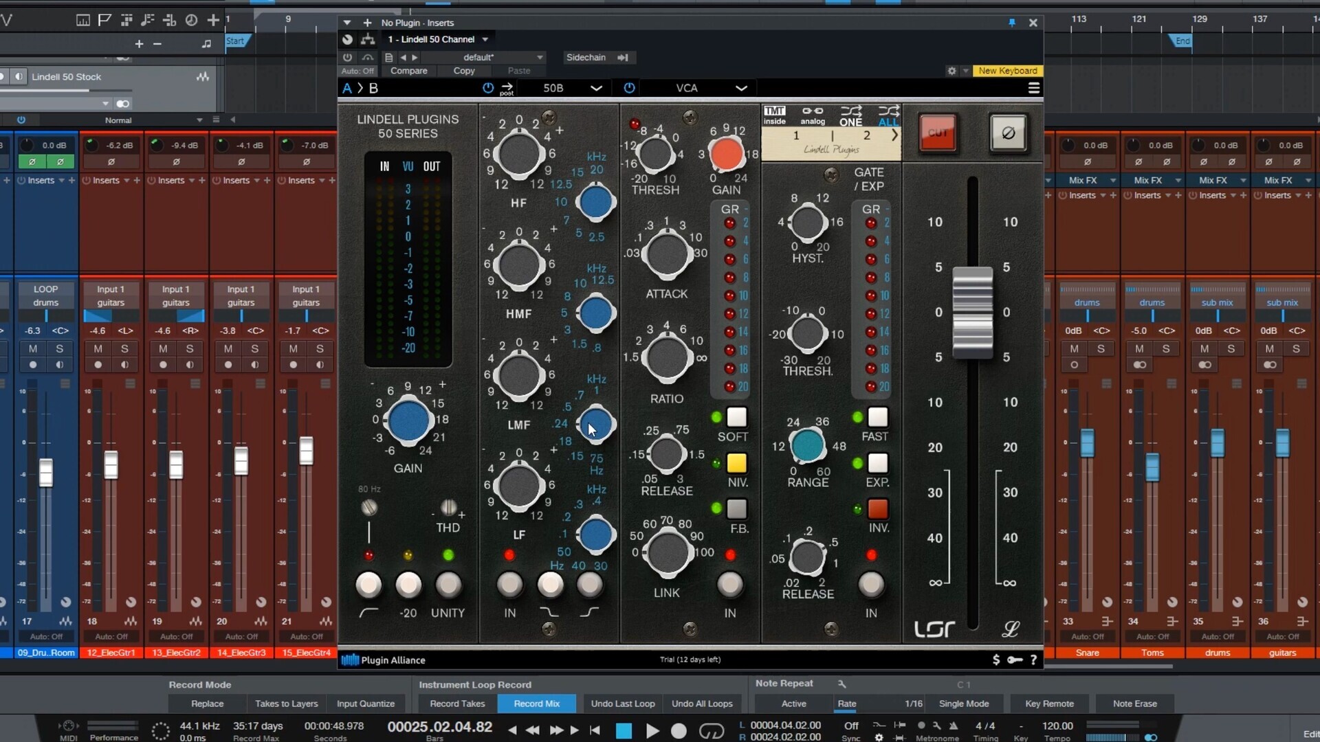Click the post routing arrow icon
1320x742 pixels.
click(507, 88)
